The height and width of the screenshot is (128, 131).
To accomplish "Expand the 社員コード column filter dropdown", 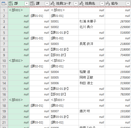I will [76, 3].
